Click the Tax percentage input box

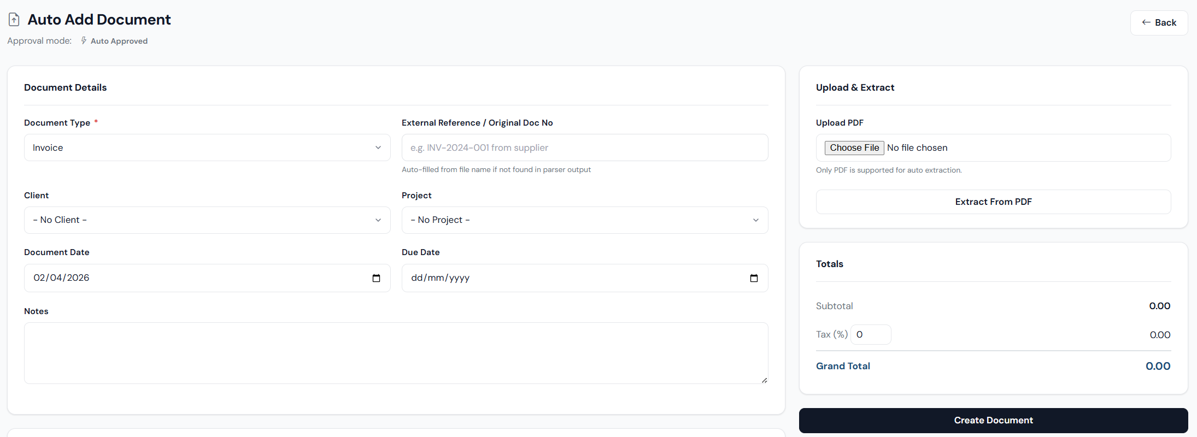pos(870,334)
